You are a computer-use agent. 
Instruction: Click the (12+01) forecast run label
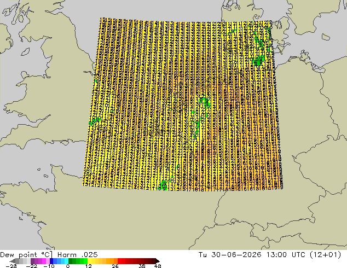click(325, 255)
